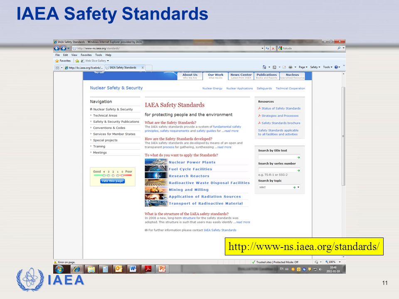Click the About Us site tab
This screenshot has width=399, height=299.
tap(190, 76)
